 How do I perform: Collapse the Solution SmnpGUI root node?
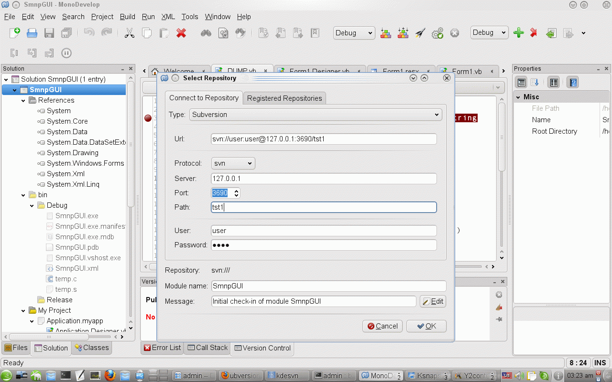tap(6, 79)
